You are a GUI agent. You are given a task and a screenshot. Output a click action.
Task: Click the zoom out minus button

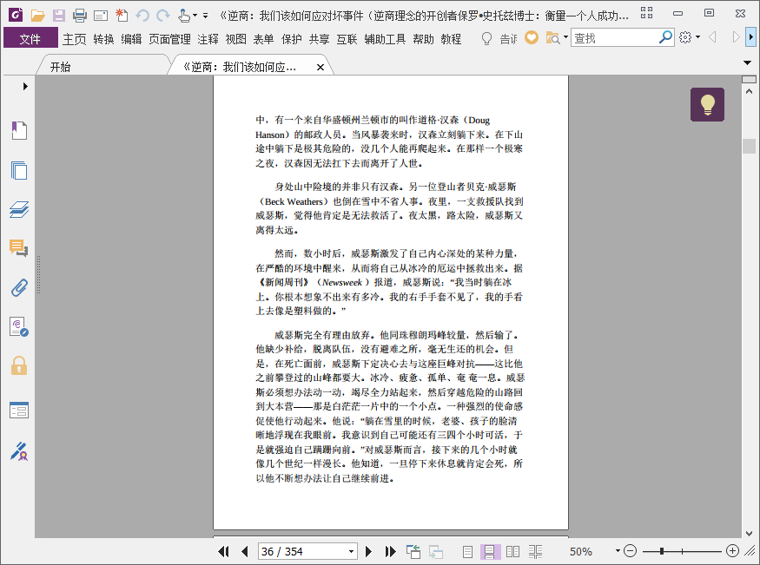pos(630,551)
